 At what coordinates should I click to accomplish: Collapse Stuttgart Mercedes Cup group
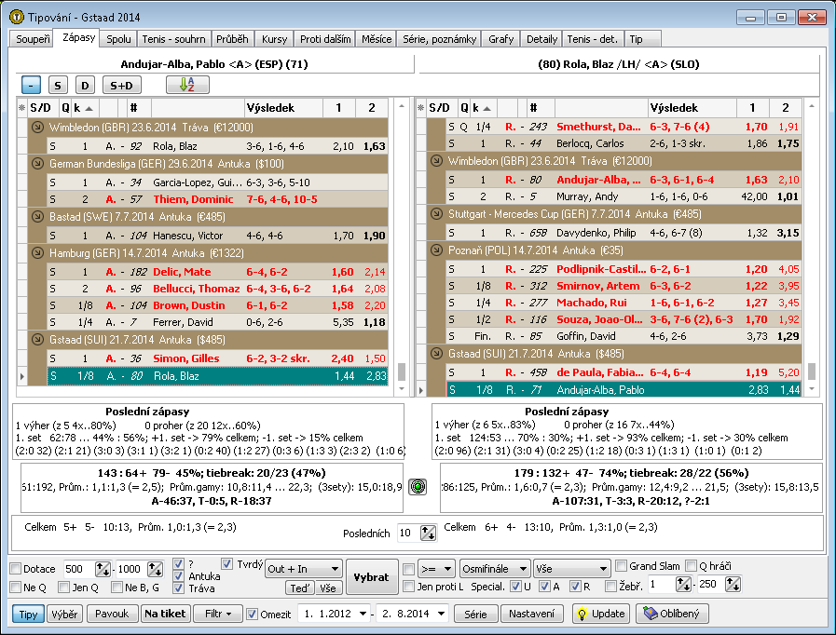click(x=436, y=214)
